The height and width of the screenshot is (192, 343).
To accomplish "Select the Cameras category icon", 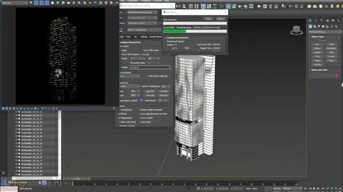I will (323, 27).
